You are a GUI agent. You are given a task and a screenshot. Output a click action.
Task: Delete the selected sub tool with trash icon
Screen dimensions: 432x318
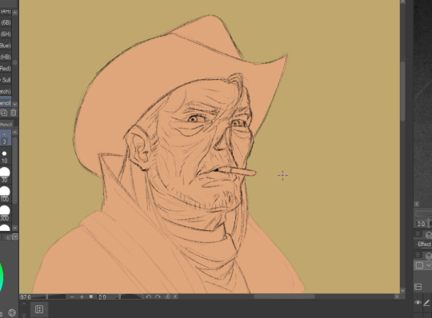pyautogui.click(x=14, y=113)
